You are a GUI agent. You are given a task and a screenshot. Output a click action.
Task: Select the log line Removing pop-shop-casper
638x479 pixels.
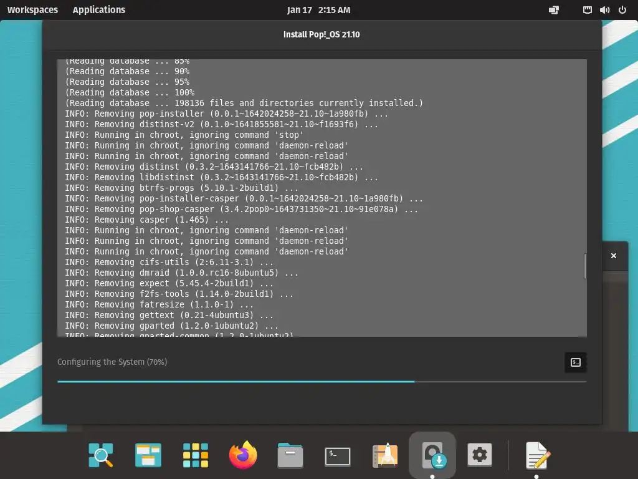tap(241, 209)
